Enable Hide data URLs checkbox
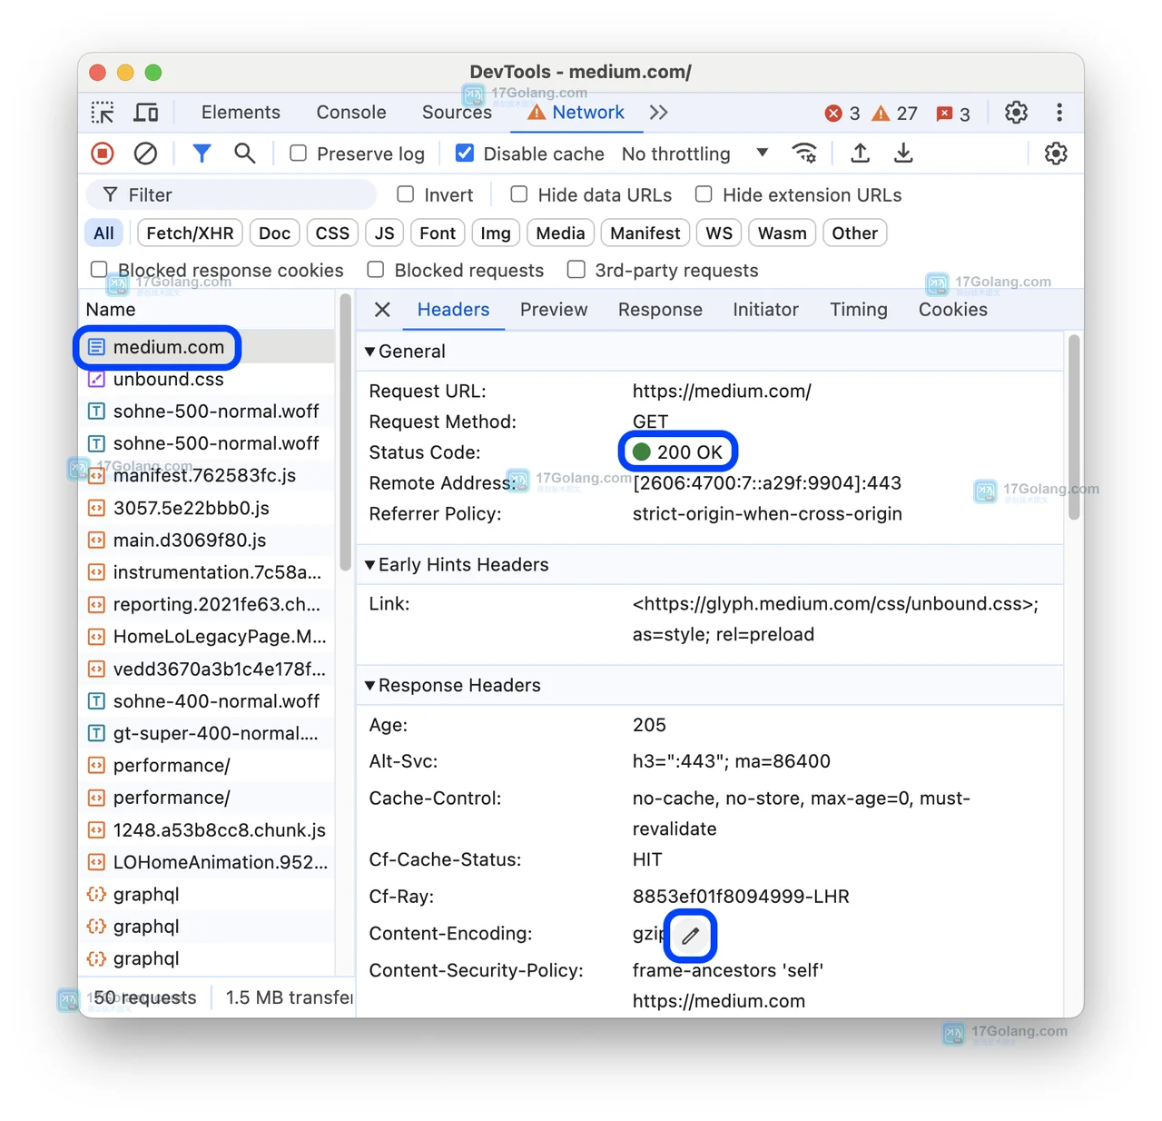1162x1121 pixels. point(519,194)
